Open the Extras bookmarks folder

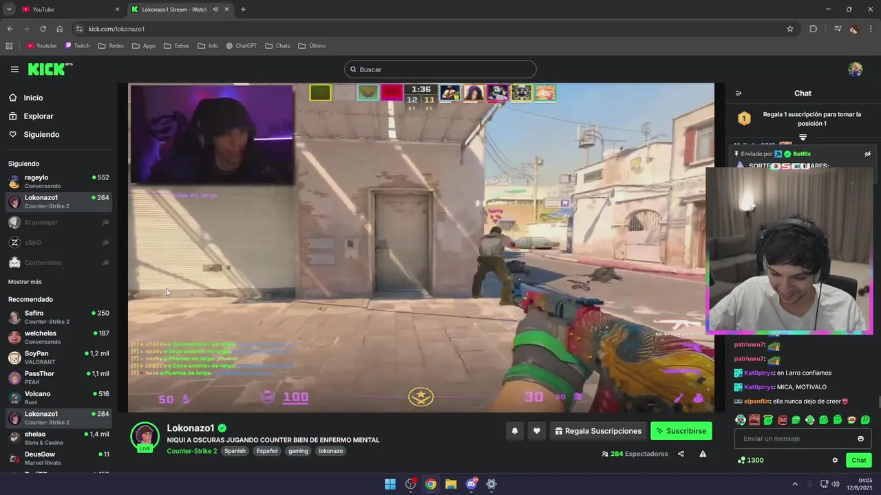click(x=176, y=46)
